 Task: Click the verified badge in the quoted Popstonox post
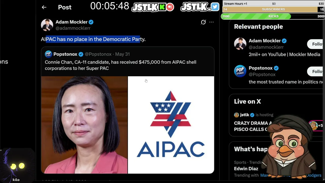point(81,54)
